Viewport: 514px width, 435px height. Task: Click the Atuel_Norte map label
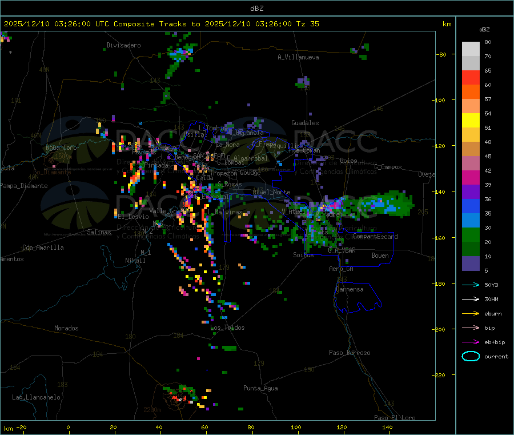[271, 192]
